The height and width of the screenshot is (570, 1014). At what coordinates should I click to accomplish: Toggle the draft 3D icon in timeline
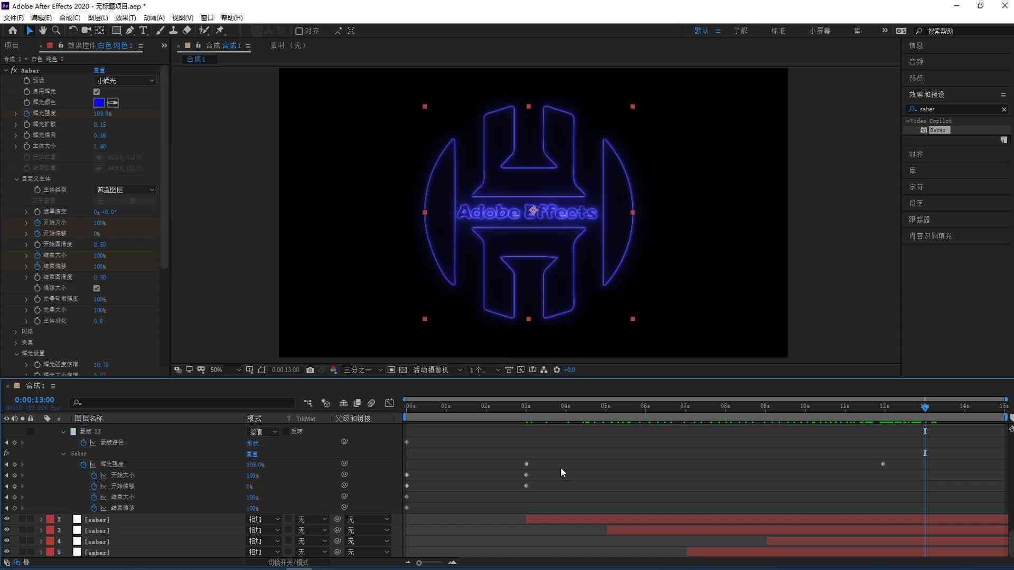326,403
